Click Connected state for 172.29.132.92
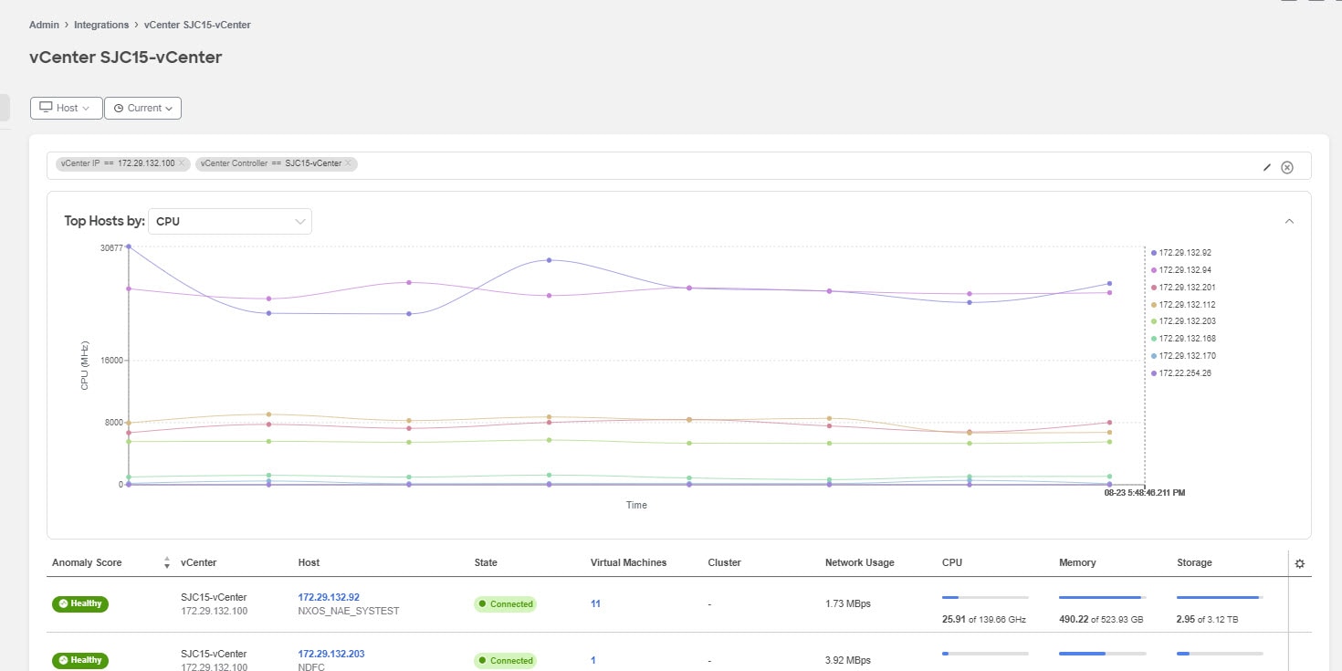Image resolution: width=1342 pixels, height=671 pixels. (x=505, y=604)
